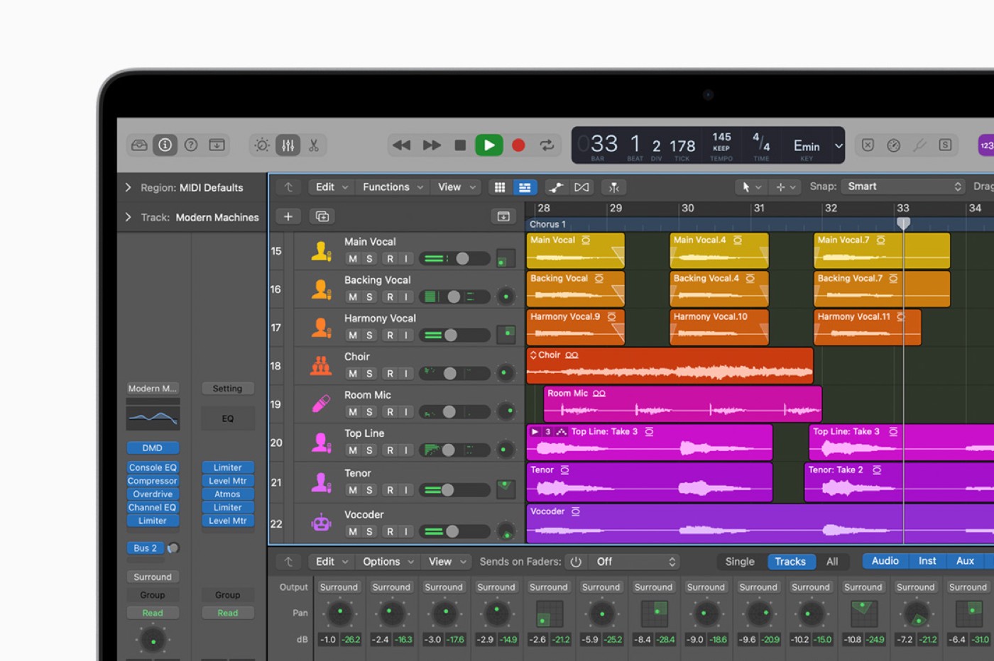The width and height of the screenshot is (994, 661).
Task: Open the Library panel icon
Action: click(x=139, y=145)
